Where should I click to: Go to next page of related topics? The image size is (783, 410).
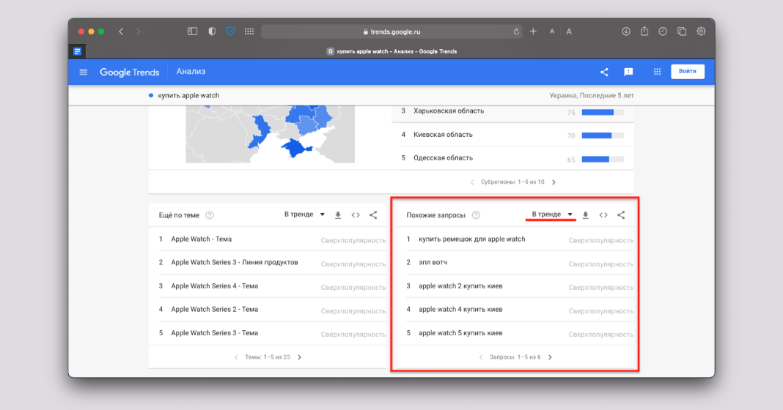[299, 357]
